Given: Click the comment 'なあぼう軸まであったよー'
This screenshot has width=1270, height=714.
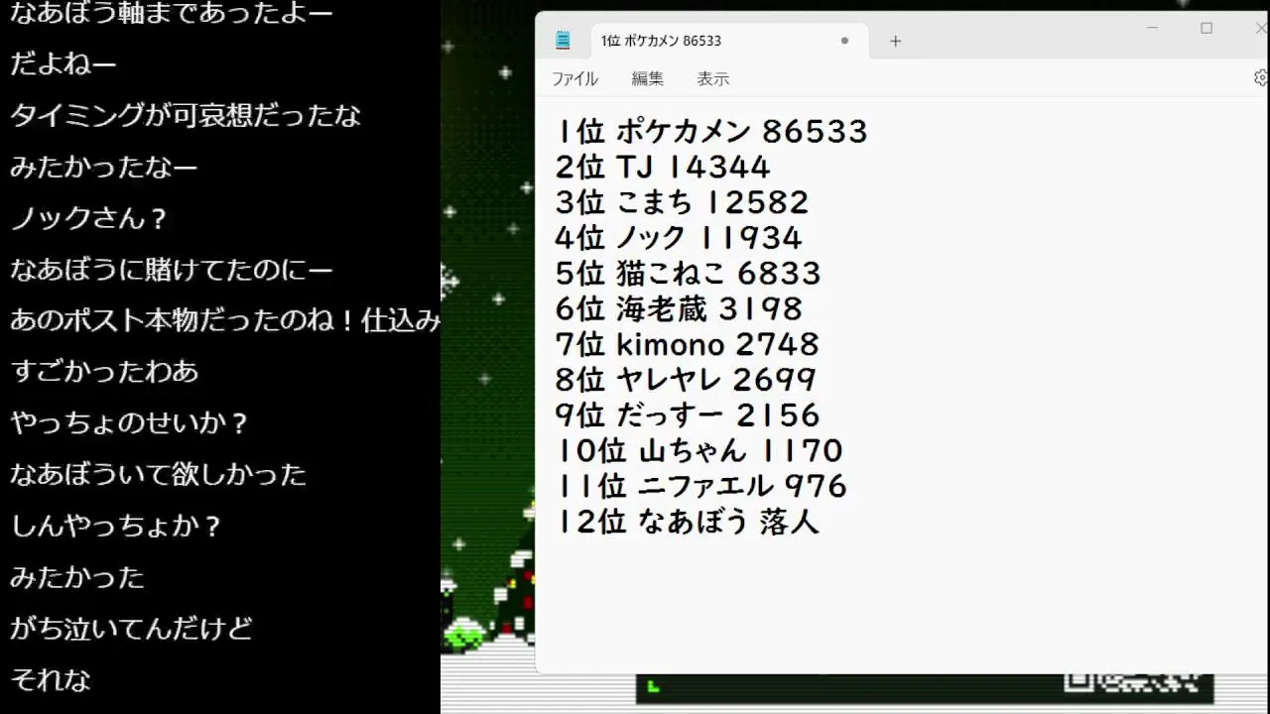Looking at the screenshot, I should tap(171, 13).
